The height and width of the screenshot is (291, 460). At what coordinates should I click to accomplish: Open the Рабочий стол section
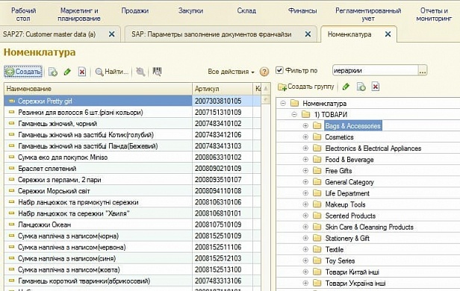pyautogui.click(x=23, y=15)
